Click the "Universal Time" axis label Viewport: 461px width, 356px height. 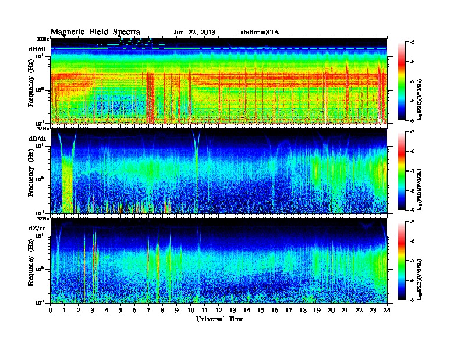point(219,319)
